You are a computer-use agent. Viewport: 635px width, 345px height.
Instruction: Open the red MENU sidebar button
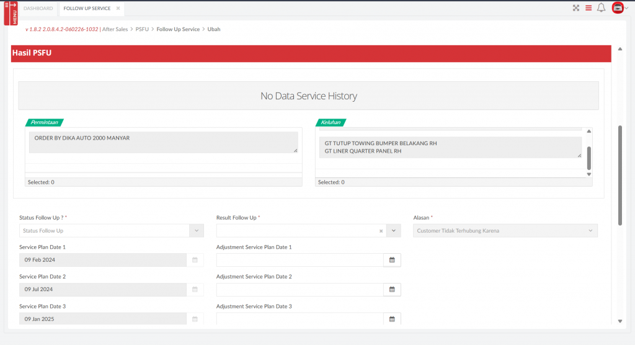(x=11, y=12)
